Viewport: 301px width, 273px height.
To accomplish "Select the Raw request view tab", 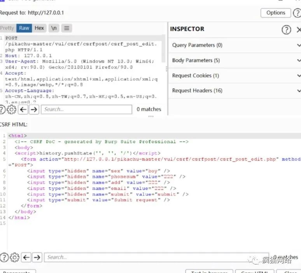I will [x=24, y=28].
